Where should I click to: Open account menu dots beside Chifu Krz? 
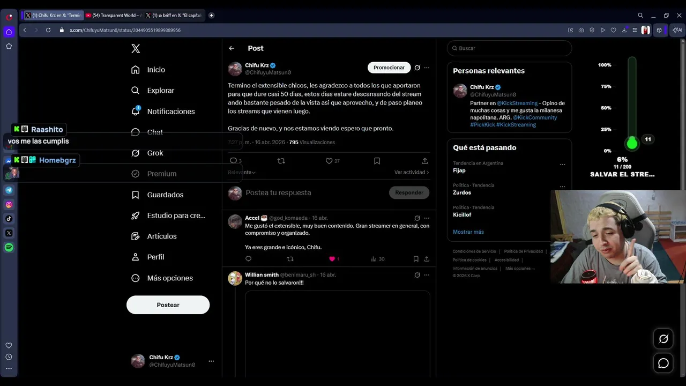click(x=211, y=361)
